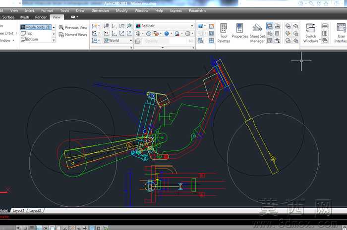
Task: Open the World UCS dropdown
Action: (131, 41)
